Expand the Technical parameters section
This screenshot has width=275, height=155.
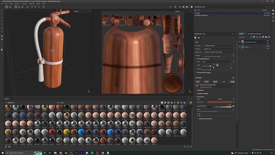205,119
